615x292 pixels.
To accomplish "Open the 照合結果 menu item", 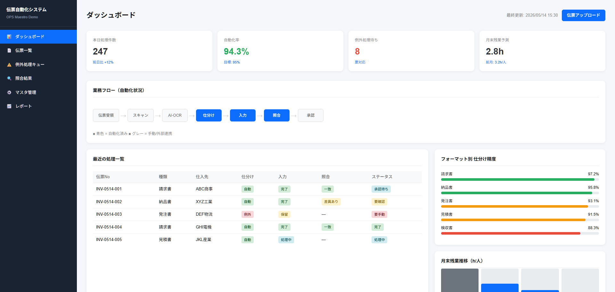I will [38, 79].
